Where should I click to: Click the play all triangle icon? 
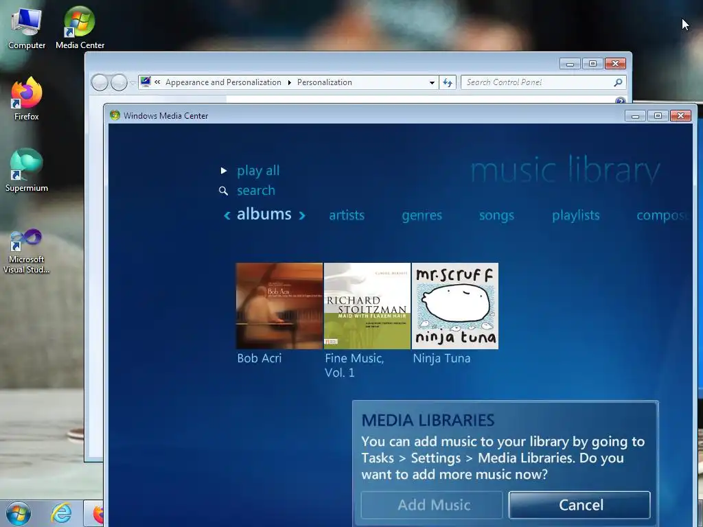223,171
